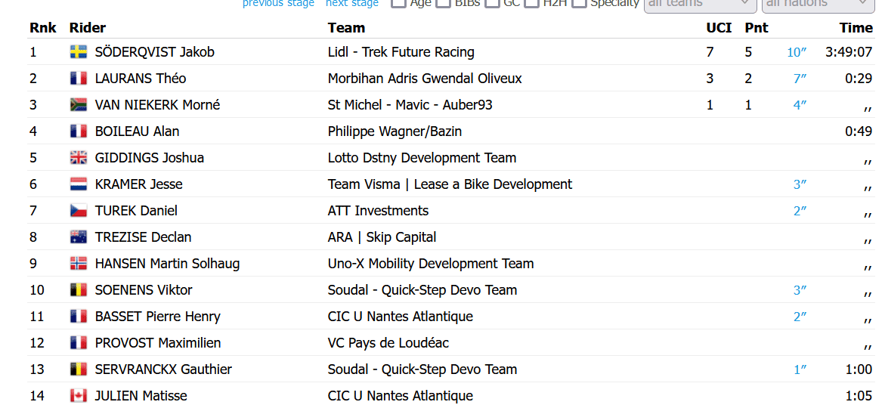Click the Australian flag beside Trezise
This screenshot has width=885, height=405.
[78, 237]
